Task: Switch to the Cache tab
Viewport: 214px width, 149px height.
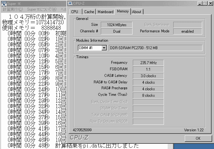Action: 89,12
